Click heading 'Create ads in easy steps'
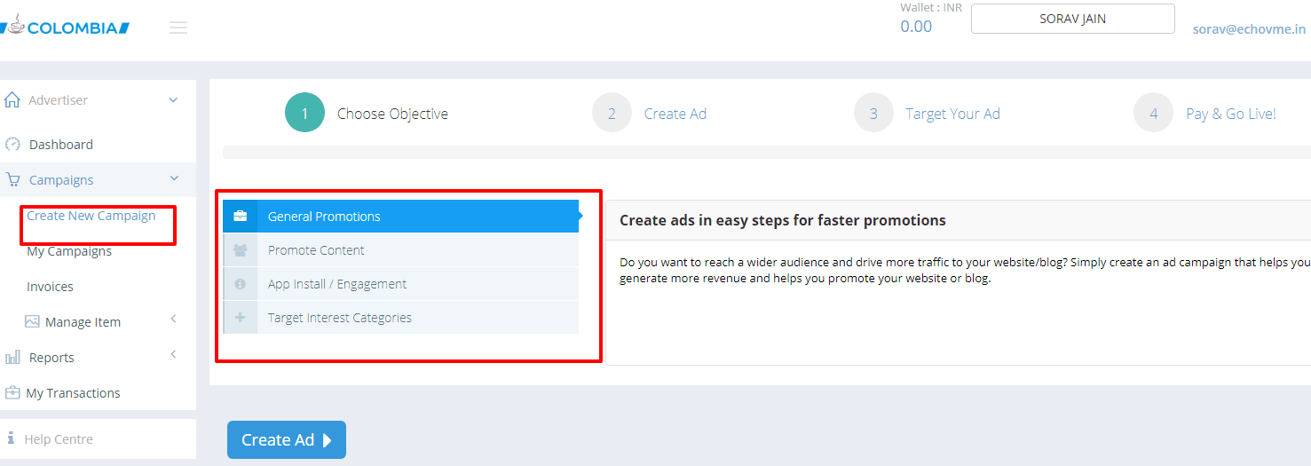1311x466 pixels. coord(782,220)
